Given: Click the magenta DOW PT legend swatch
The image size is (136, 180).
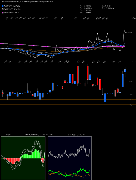Looking at the screenshot, I should coord(3,13).
